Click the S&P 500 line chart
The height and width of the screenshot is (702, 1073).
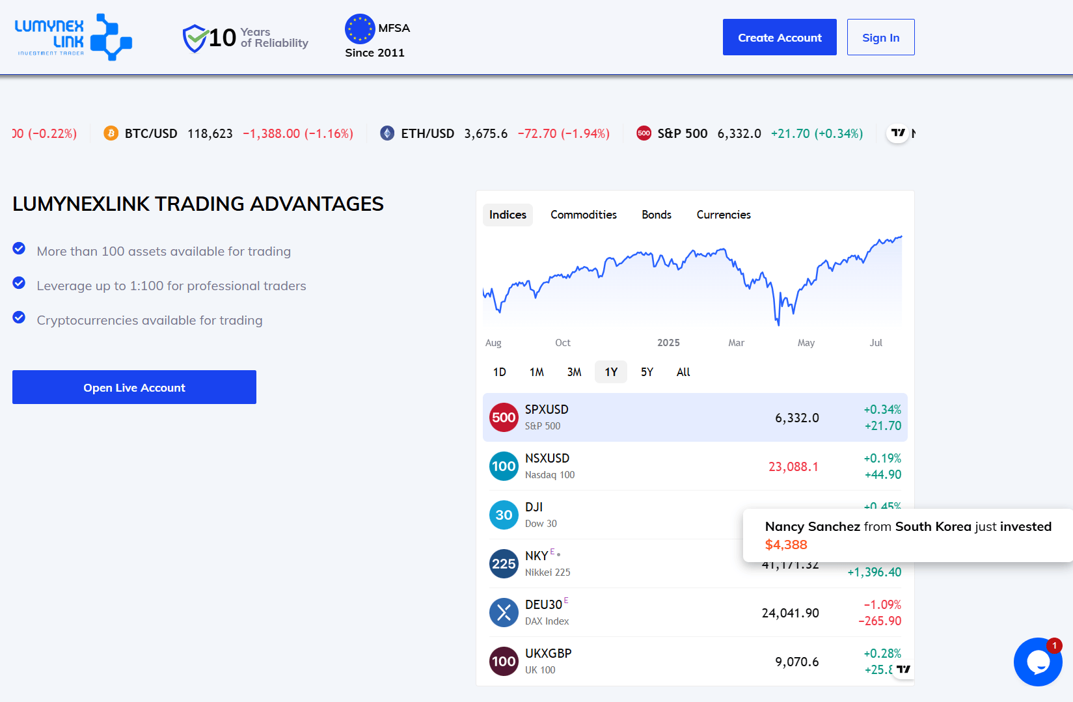point(692,282)
